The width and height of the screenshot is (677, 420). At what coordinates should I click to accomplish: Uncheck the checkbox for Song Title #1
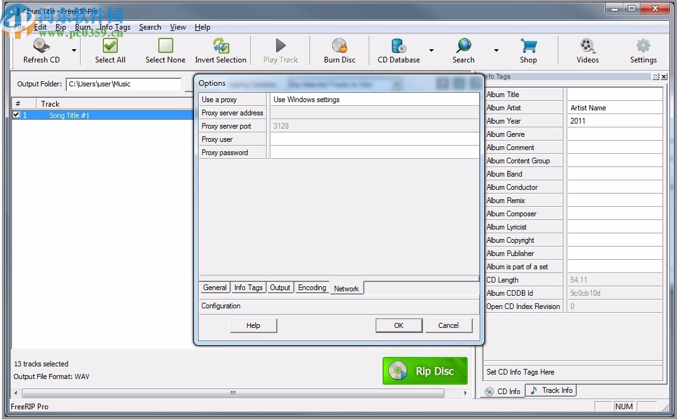point(16,115)
